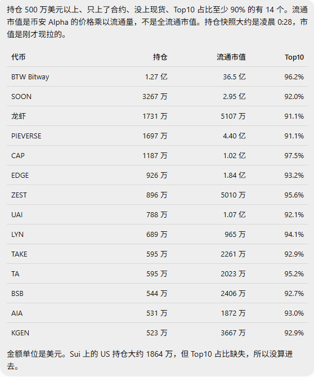Click the 持仓 column header

(160, 57)
